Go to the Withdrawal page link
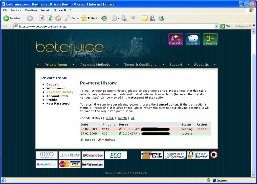Screen dimensions: 257x184 tap(55, 88)
